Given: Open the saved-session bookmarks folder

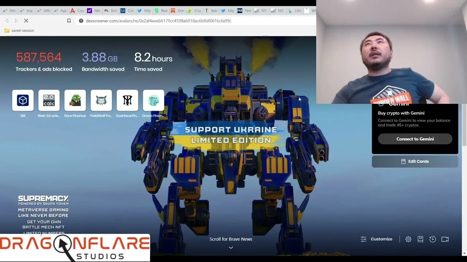Looking at the screenshot, I should tap(19, 31).
